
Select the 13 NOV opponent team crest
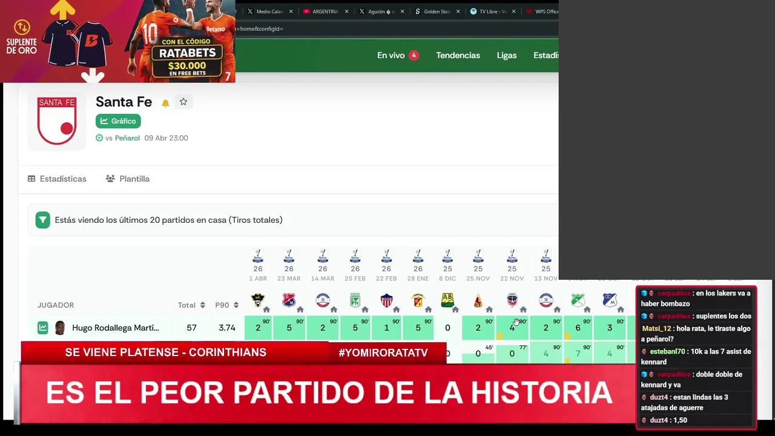click(546, 300)
